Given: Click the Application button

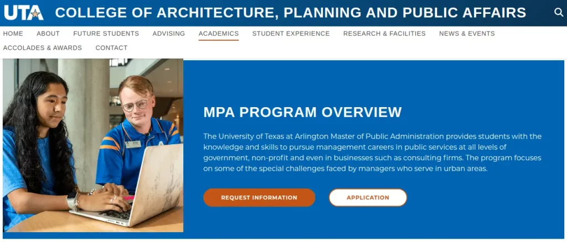Looking at the screenshot, I should [368, 197].
